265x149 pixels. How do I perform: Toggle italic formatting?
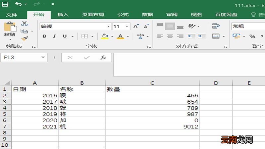point(54,36)
